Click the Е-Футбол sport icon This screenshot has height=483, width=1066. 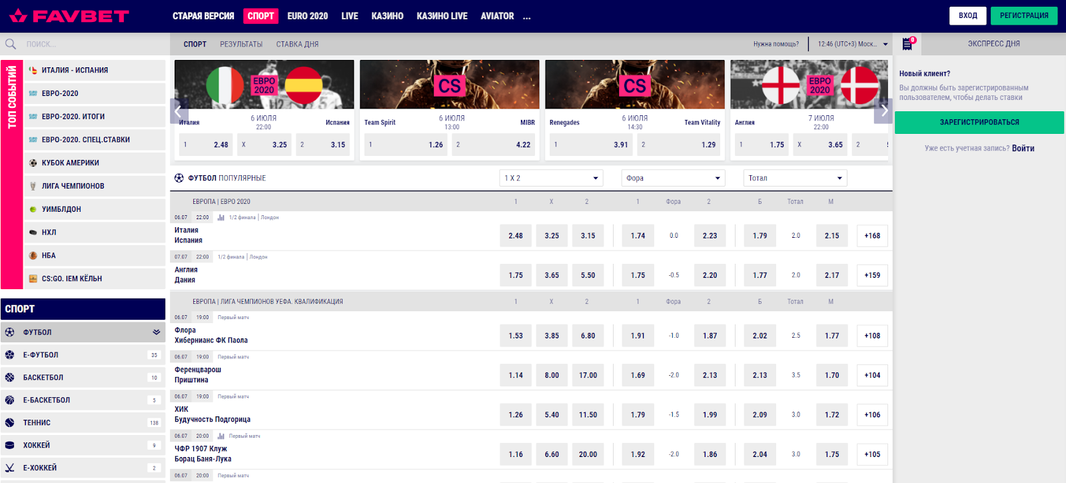pos(9,354)
